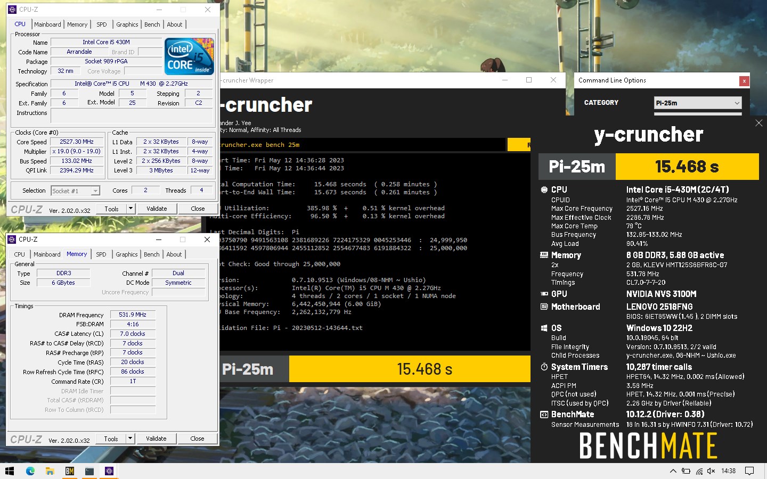Click the yellow 15.468 s score in BenchMate panel
This screenshot has height=479, width=767.
[687, 167]
